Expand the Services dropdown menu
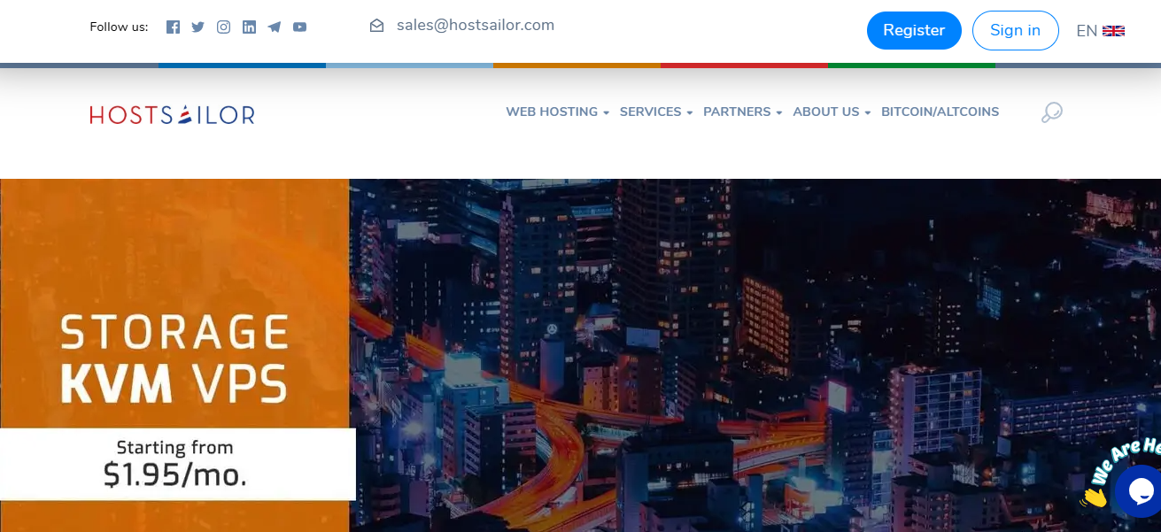 (655, 112)
